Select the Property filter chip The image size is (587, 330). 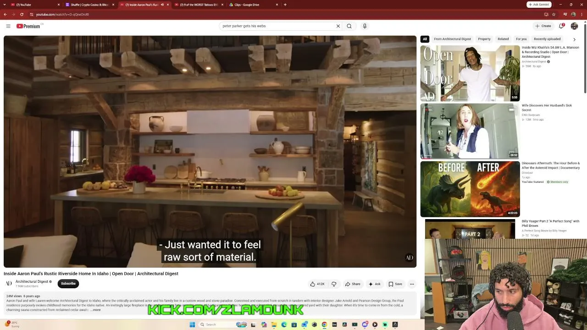click(x=484, y=39)
